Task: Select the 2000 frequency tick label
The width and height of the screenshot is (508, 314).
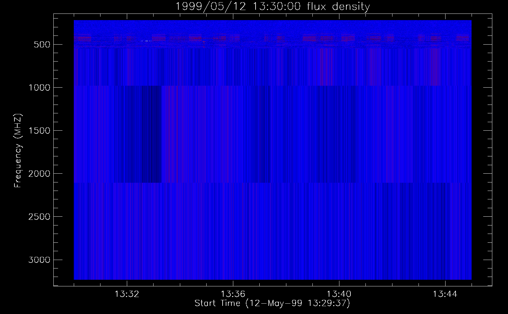Action: (39, 174)
